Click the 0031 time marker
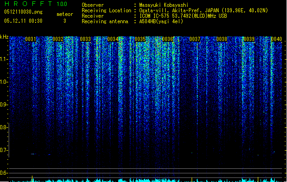287x182 pixels. pyautogui.click(x=31, y=39)
